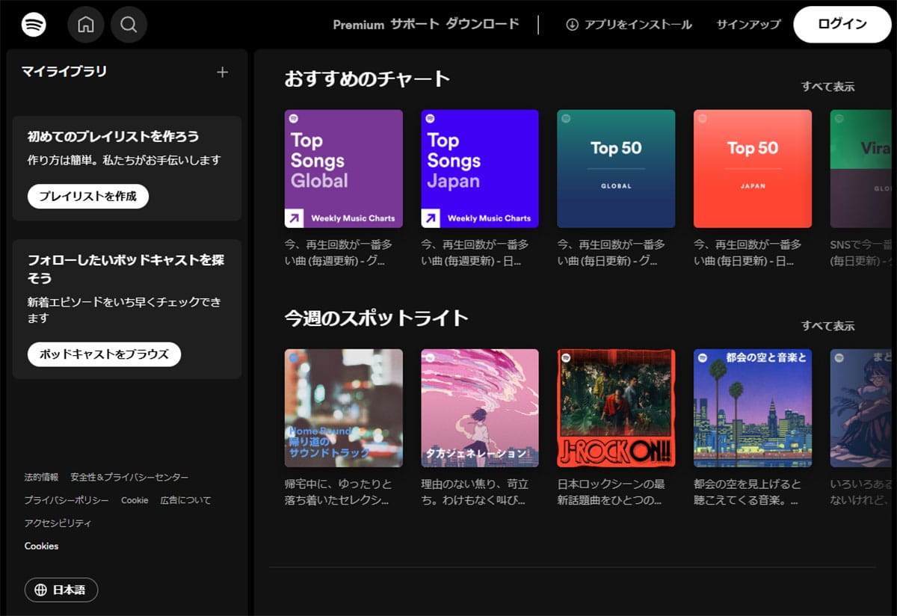Click おすすめのチャート section heading
897x616 pixels.
tap(367, 78)
